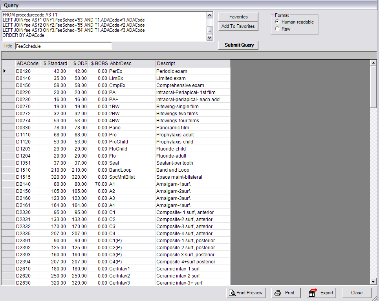Click the down arrow of the query scrollbar

210,37
